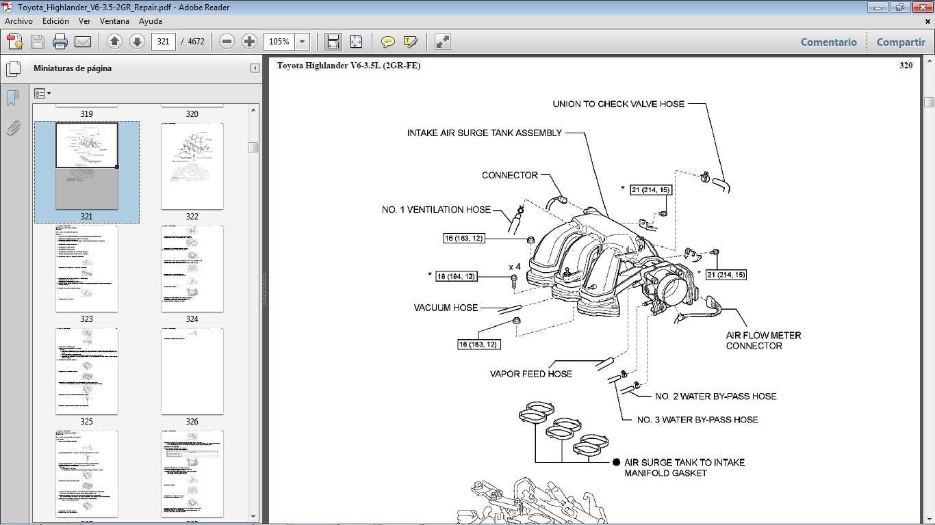Print the file using printer icon
Screen dimensions: 935x525
point(60,42)
